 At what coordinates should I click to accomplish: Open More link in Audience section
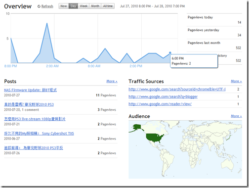click(x=236, y=116)
